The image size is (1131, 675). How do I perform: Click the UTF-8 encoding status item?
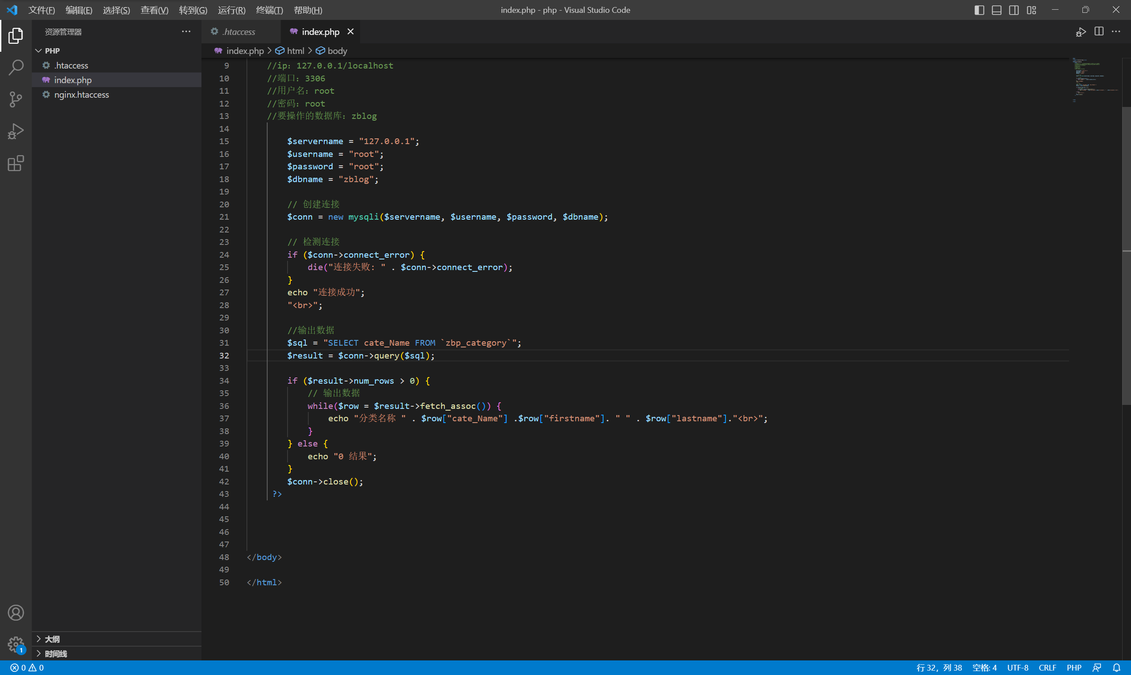coord(1017,668)
